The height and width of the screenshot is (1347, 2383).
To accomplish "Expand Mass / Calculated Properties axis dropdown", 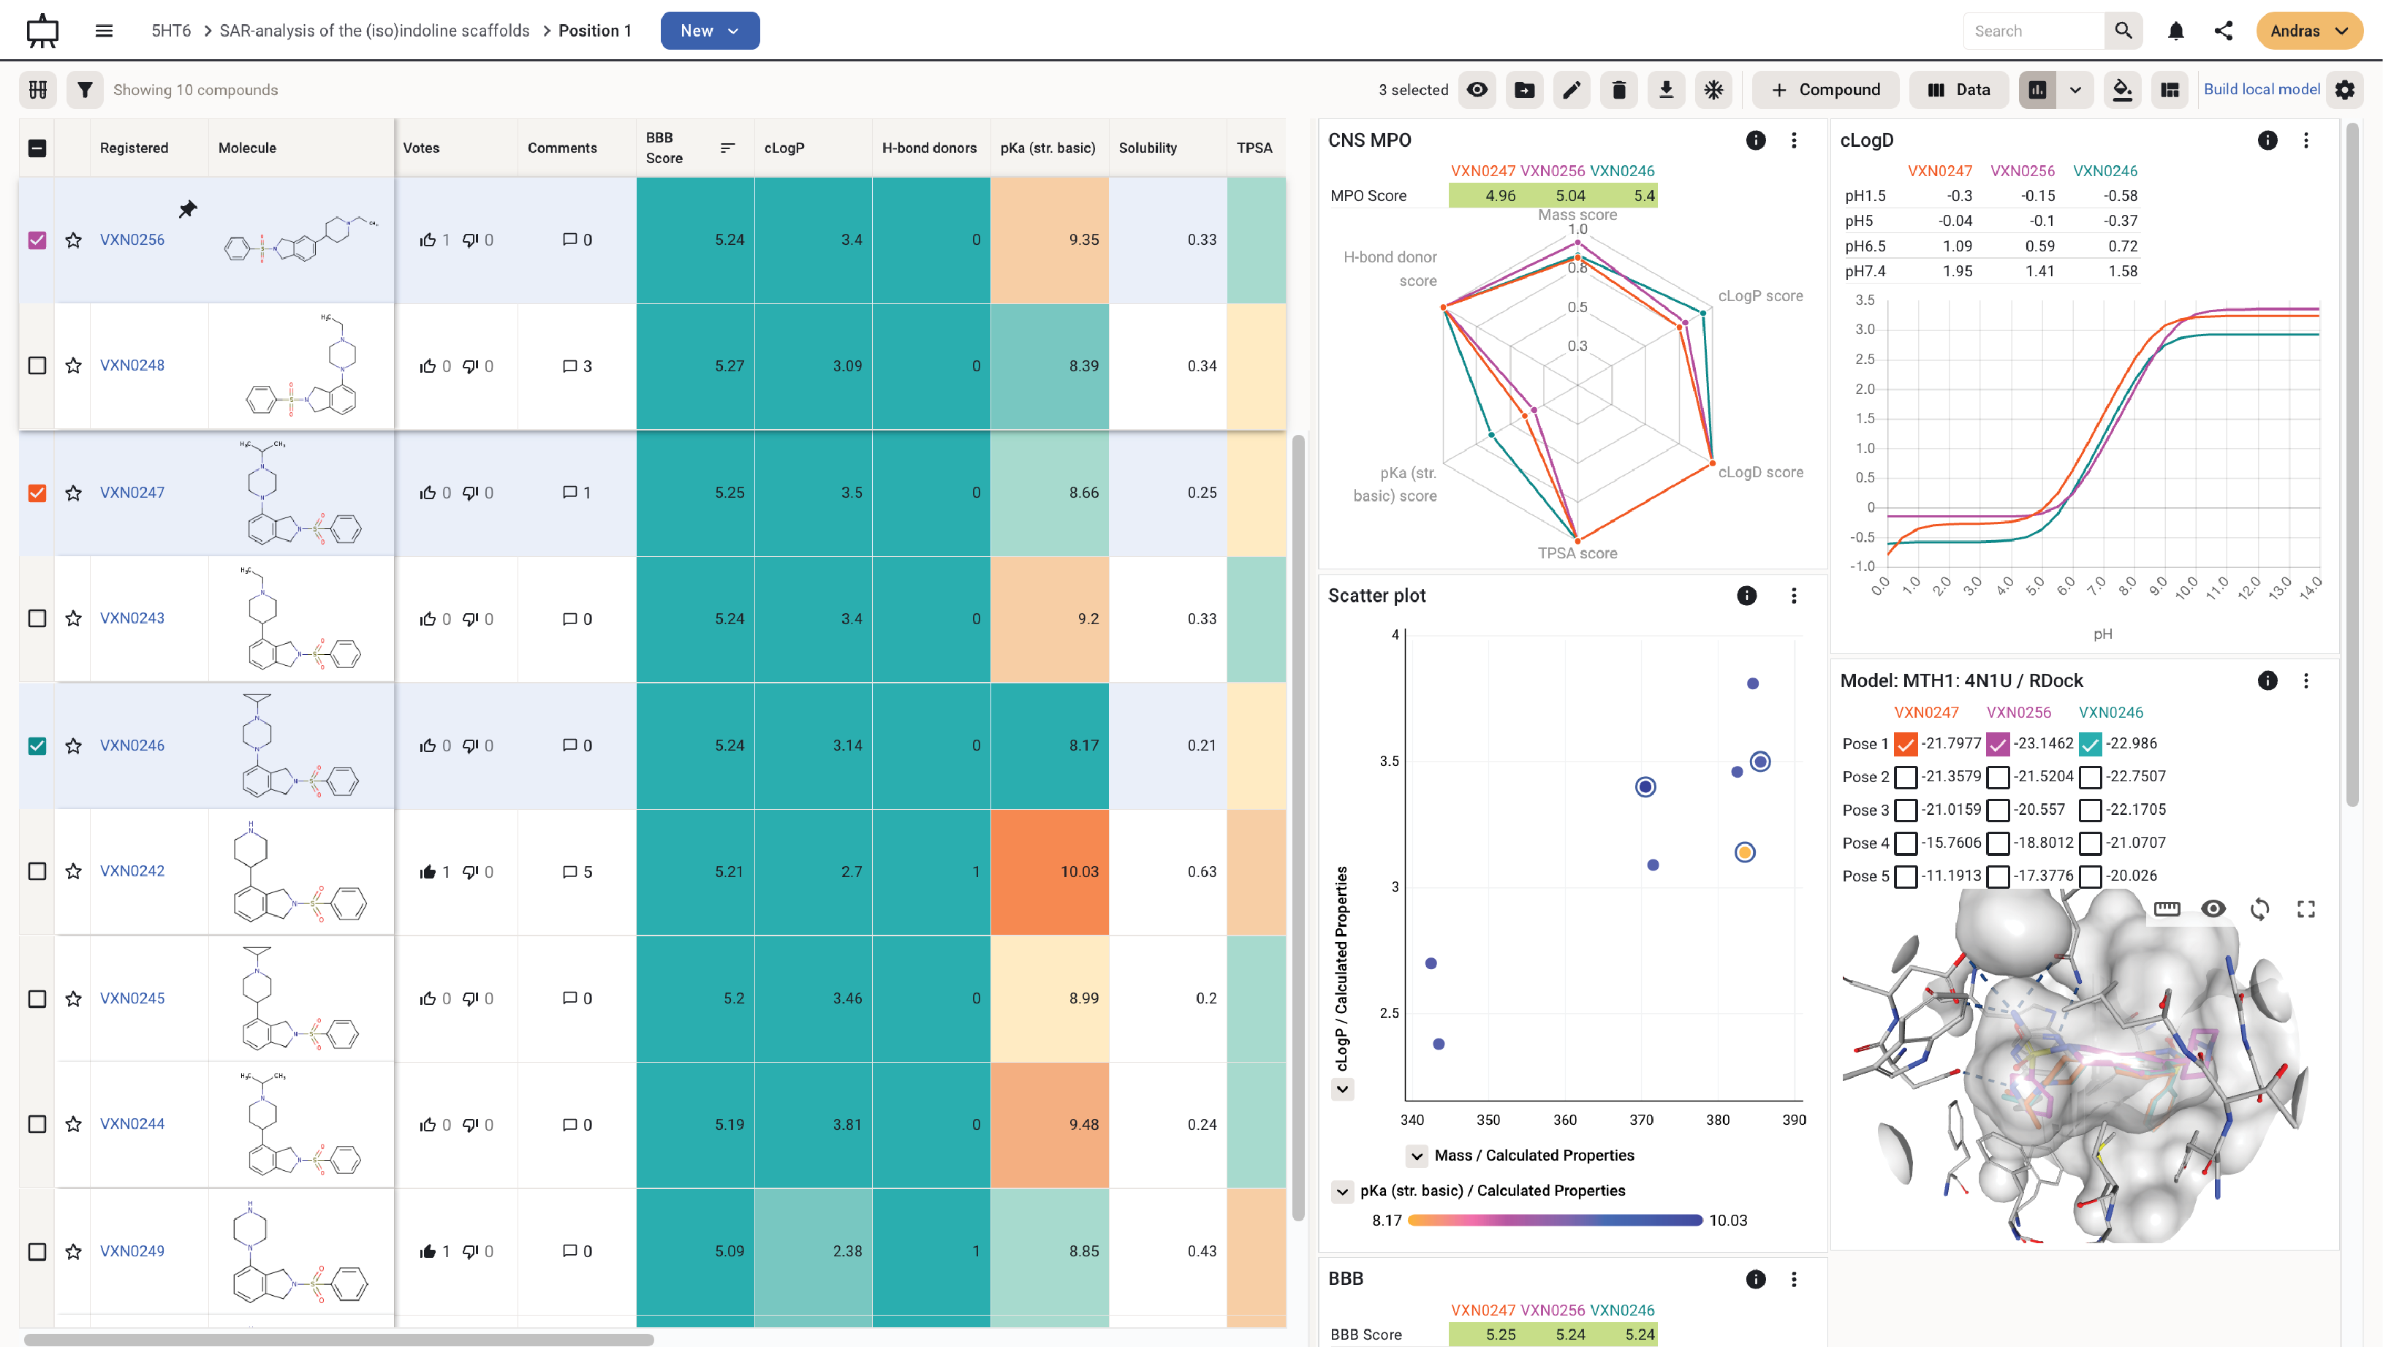I will click(1417, 1156).
